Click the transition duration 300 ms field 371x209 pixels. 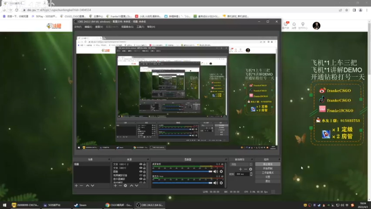pos(242,174)
